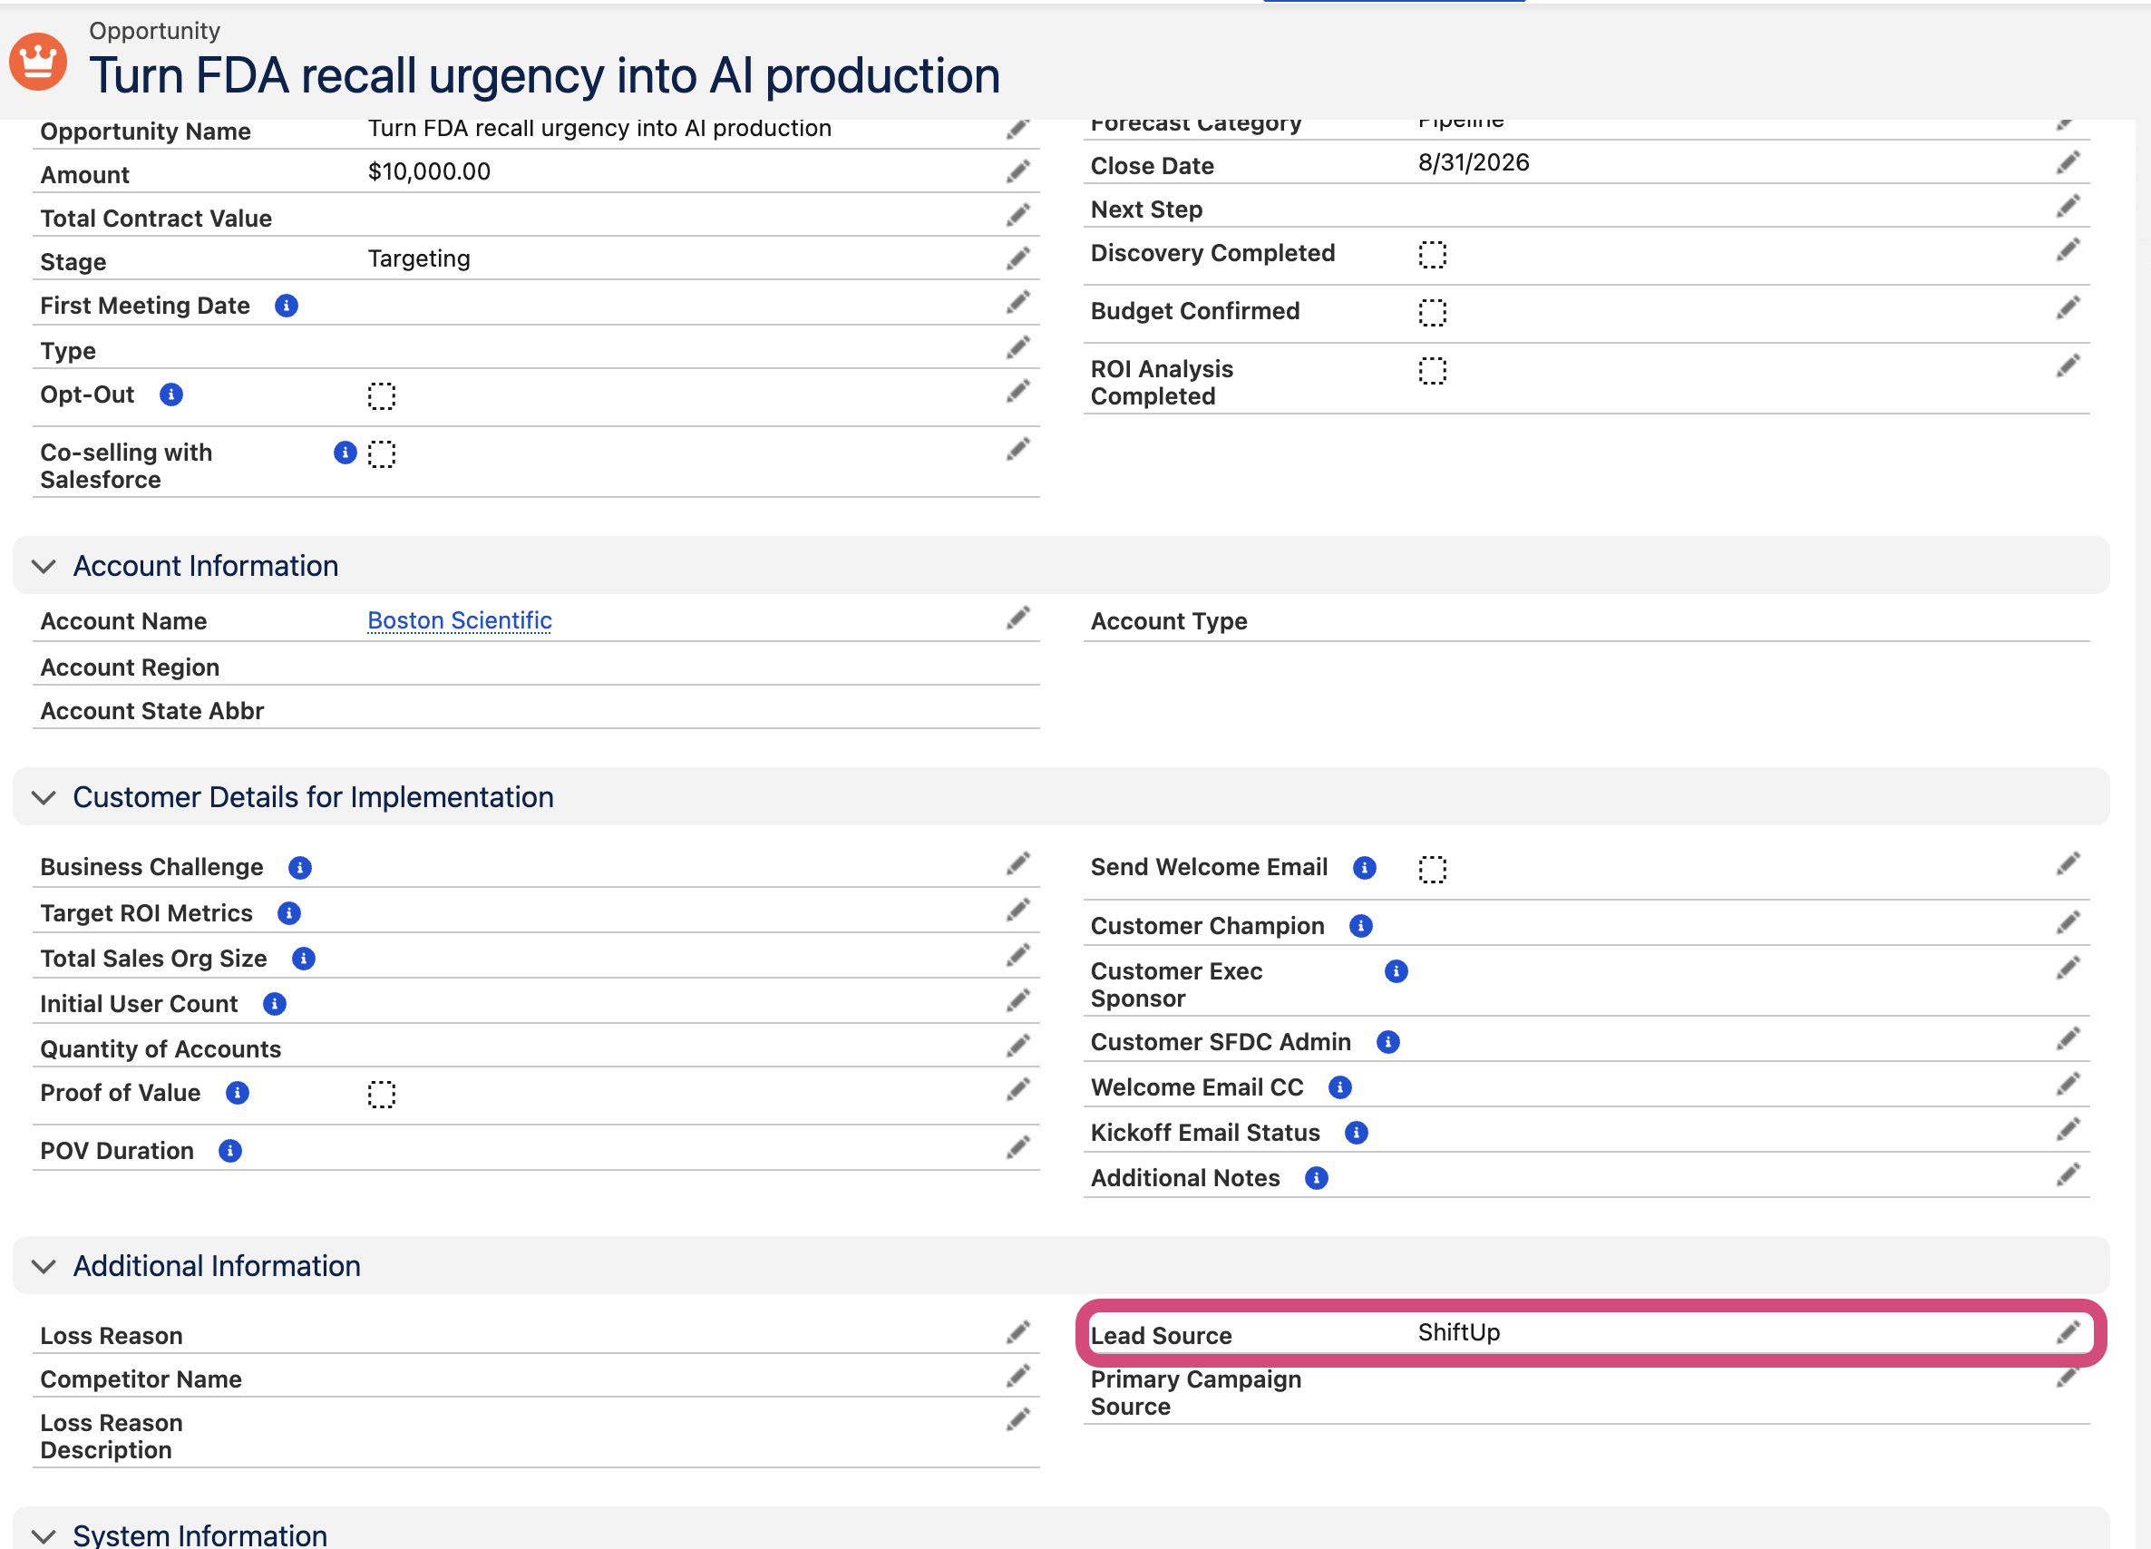Select the ShiftUp lead source value
Screen dimensions: 2151x1549
pyautogui.click(x=1460, y=1333)
